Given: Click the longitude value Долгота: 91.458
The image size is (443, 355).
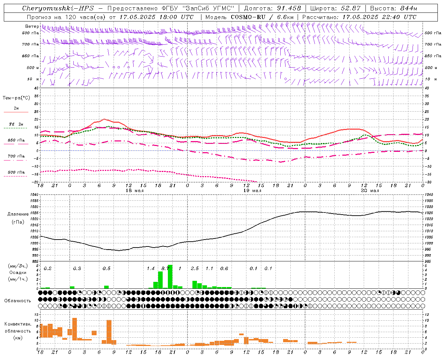Looking at the screenshot, I should point(272,8).
